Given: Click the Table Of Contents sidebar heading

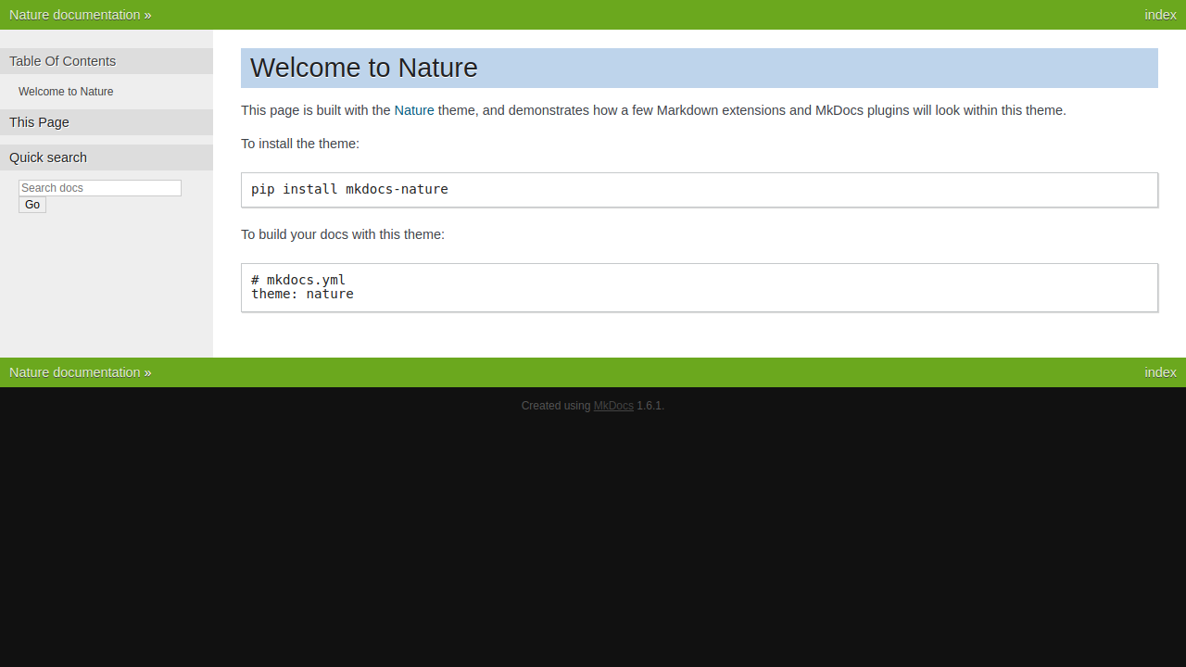Looking at the screenshot, I should (x=107, y=61).
